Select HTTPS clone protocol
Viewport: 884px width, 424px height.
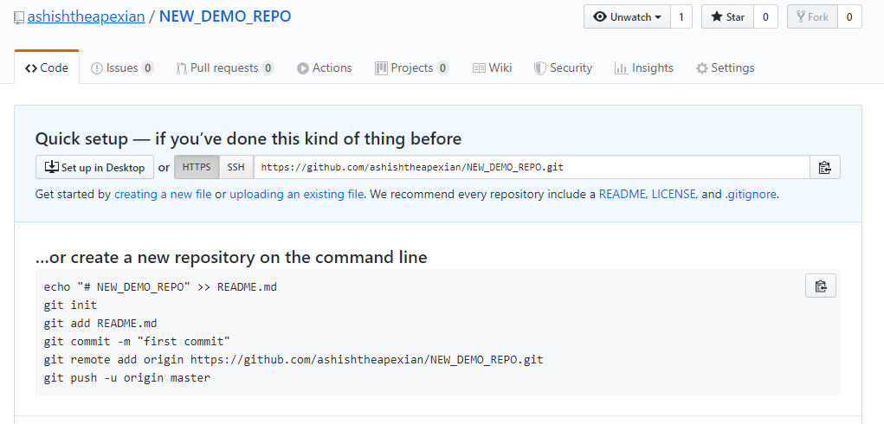(x=197, y=167)
